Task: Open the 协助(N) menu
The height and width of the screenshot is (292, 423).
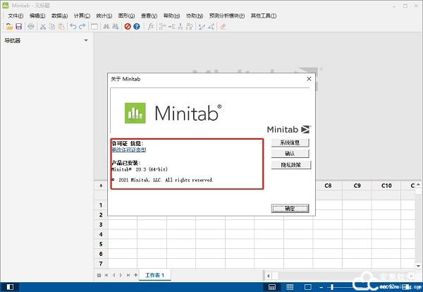Action: pos(195,16)
